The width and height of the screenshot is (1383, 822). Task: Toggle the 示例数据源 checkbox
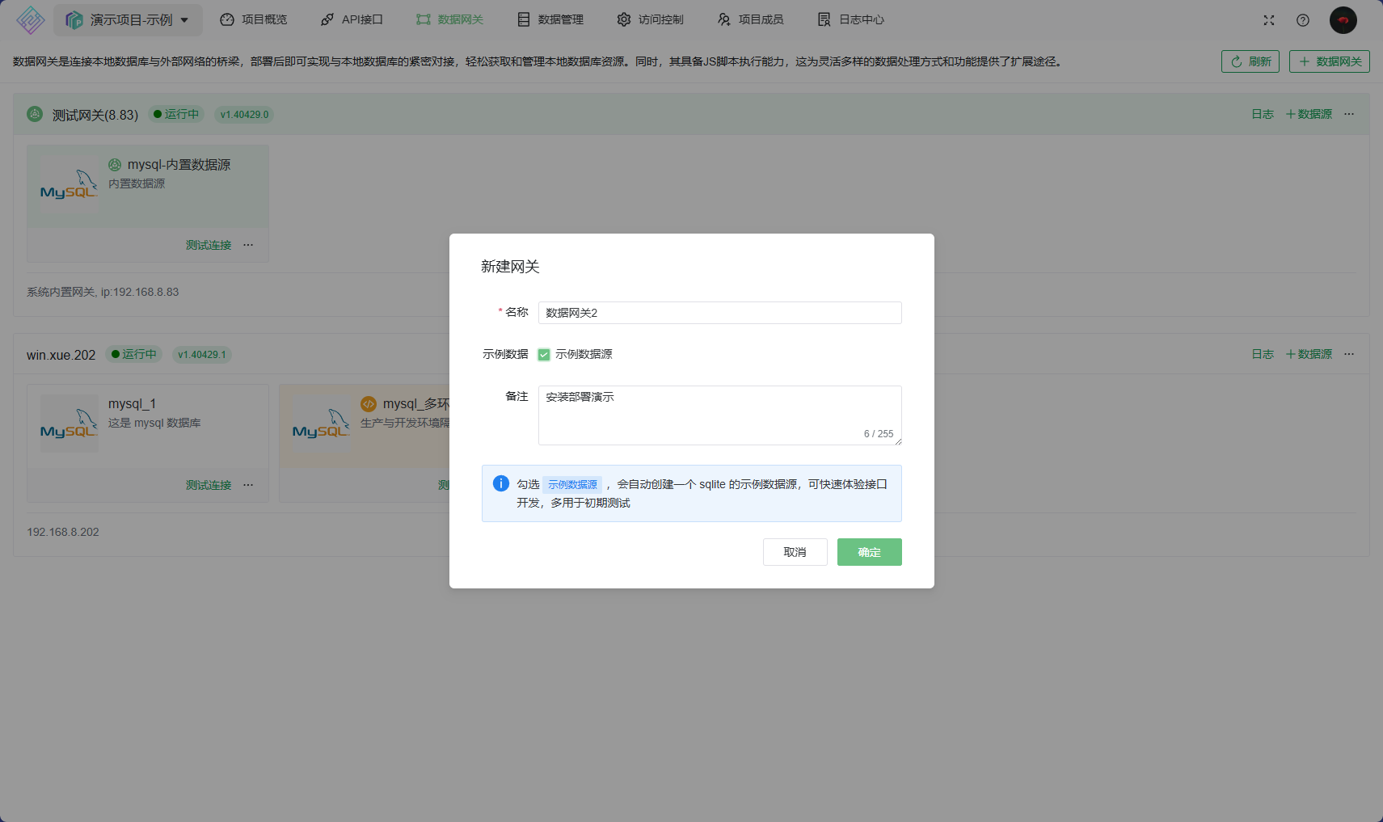(544, 355)
